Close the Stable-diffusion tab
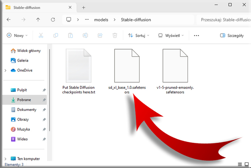The width and height of the screenshot is (251, 168). coord(70,7)
